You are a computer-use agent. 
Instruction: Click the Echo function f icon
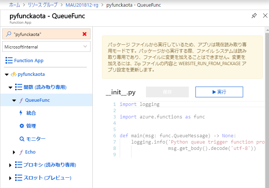pos(21,152)
